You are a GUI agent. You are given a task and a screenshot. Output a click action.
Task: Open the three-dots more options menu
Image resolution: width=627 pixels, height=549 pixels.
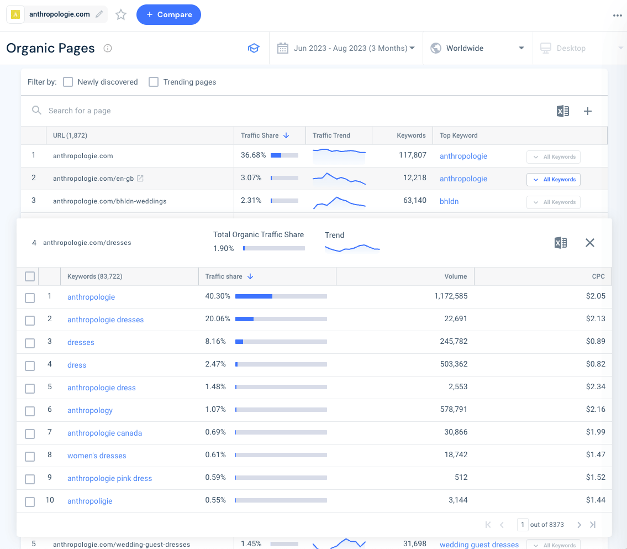pyautogui.click(x=618, y=15)
